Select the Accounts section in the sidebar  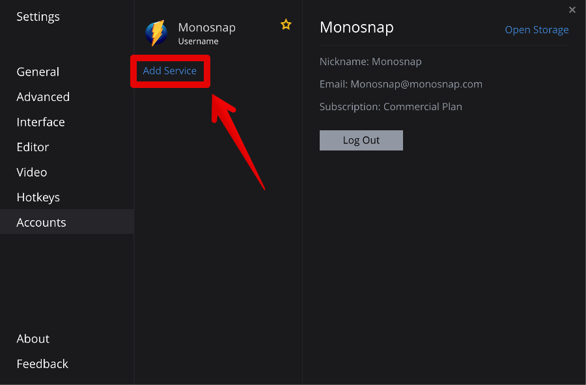coord(67,222)
